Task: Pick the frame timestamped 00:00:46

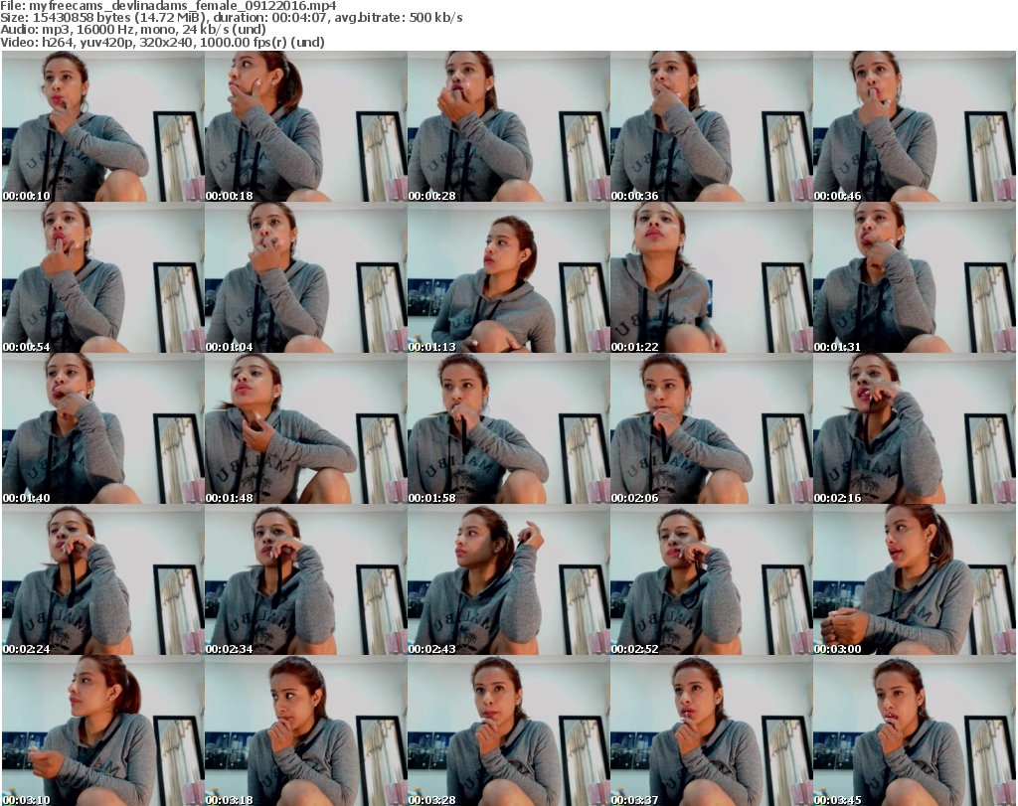Action: pyautogui.click(x=914, y=127)
